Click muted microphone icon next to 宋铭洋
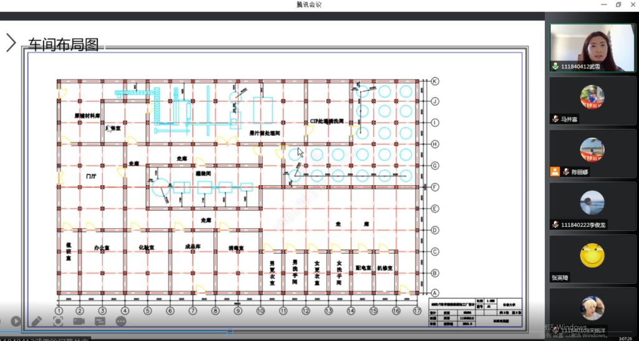The image size is (639, 341). [x=555, y=329]
